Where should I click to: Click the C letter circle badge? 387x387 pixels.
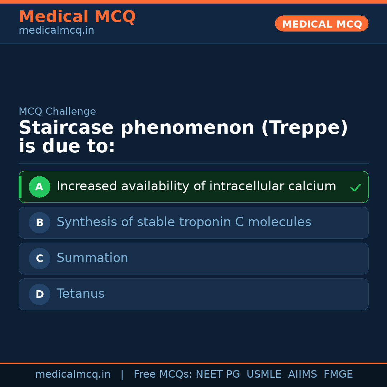(x=39, y=258)
